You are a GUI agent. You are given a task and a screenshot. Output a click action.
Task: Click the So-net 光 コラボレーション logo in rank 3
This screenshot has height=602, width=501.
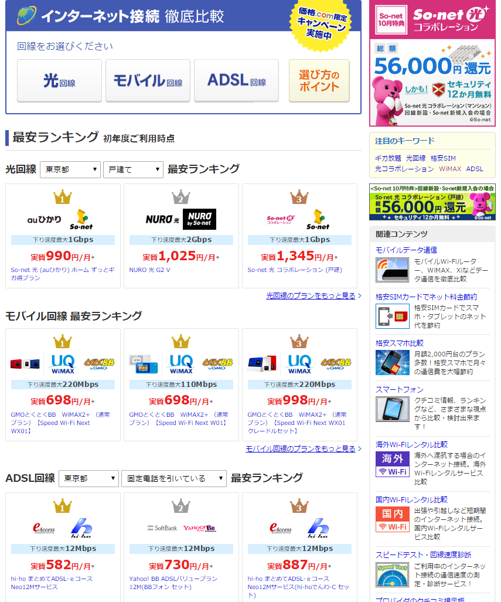pos(281,220)
